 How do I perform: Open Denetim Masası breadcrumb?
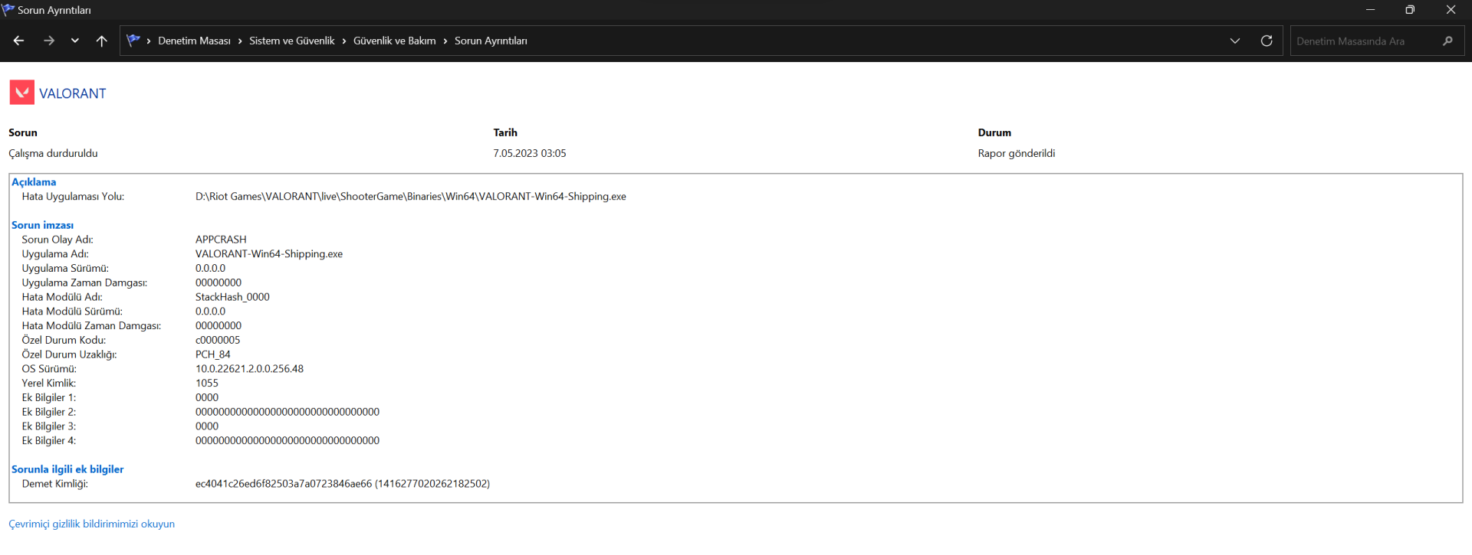coord(194,41)
